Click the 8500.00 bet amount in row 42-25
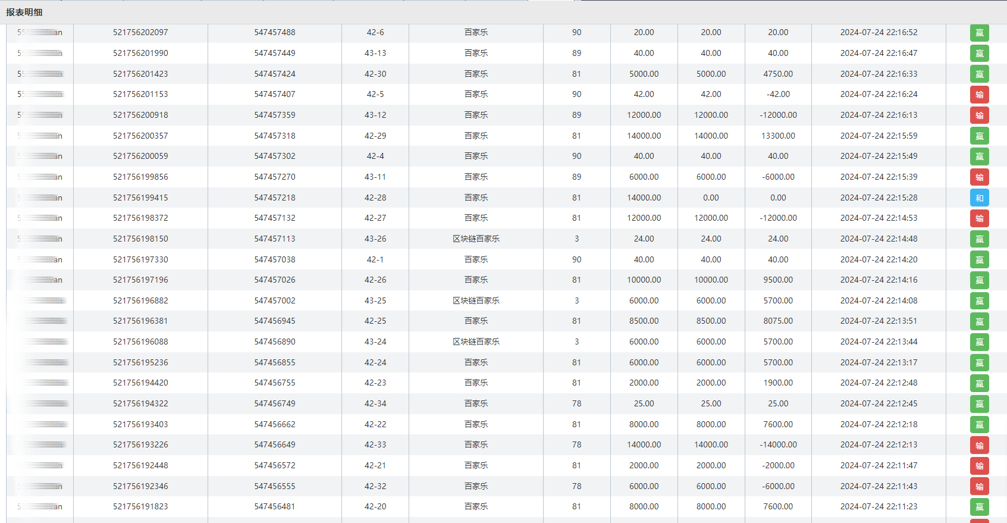The height and width of the screenshot is (523, 1007). pos(644,321)
